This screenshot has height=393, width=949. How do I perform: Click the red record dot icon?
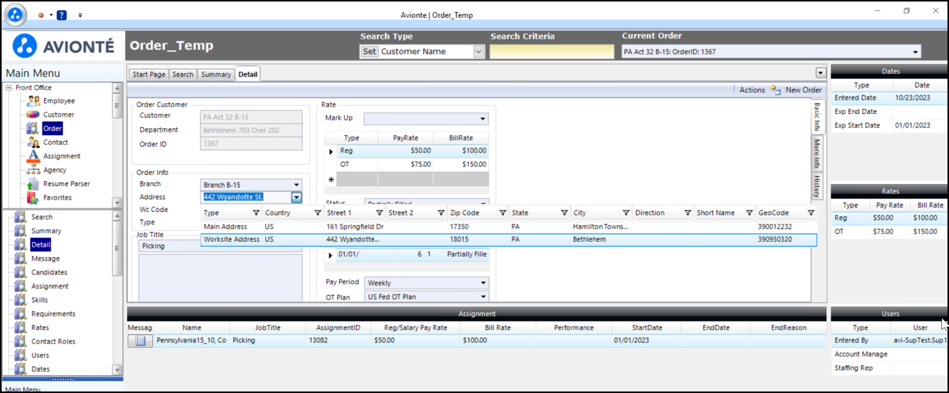pos(41,15)
